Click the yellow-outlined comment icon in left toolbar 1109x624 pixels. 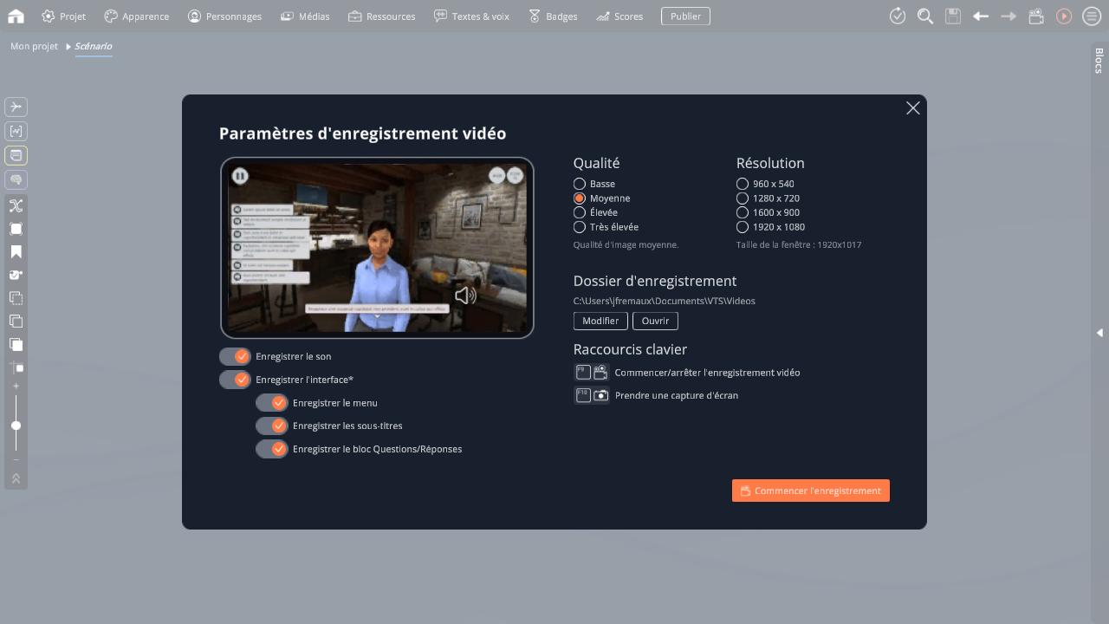[x=16, y=155]
